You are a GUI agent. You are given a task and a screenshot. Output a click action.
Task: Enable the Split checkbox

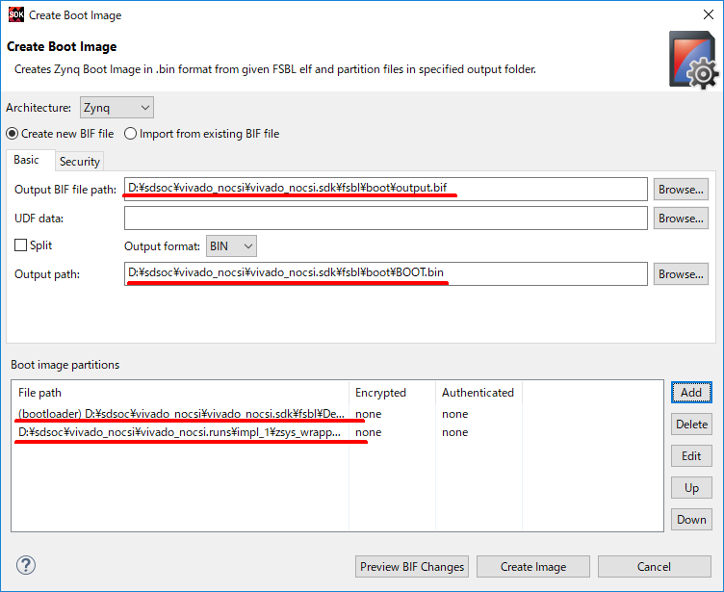pyautogui.click(x=20, y=246)
